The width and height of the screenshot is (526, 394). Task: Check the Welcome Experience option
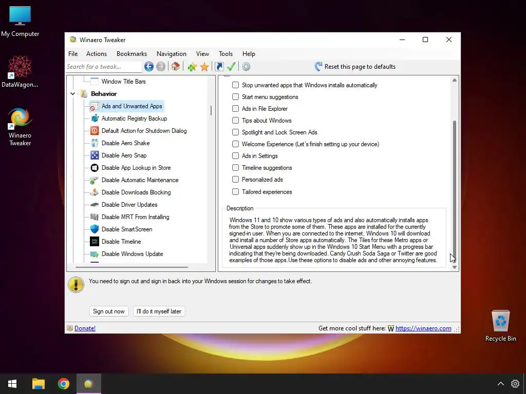(x=235, y=144)
